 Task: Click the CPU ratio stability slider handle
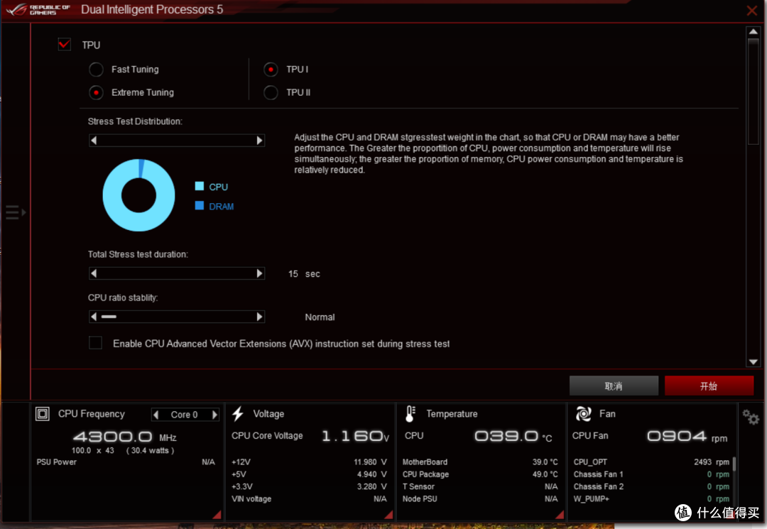(109, 317)
